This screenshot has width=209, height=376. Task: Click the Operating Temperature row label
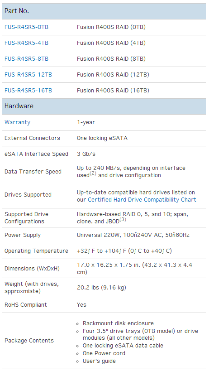(36, 251)
